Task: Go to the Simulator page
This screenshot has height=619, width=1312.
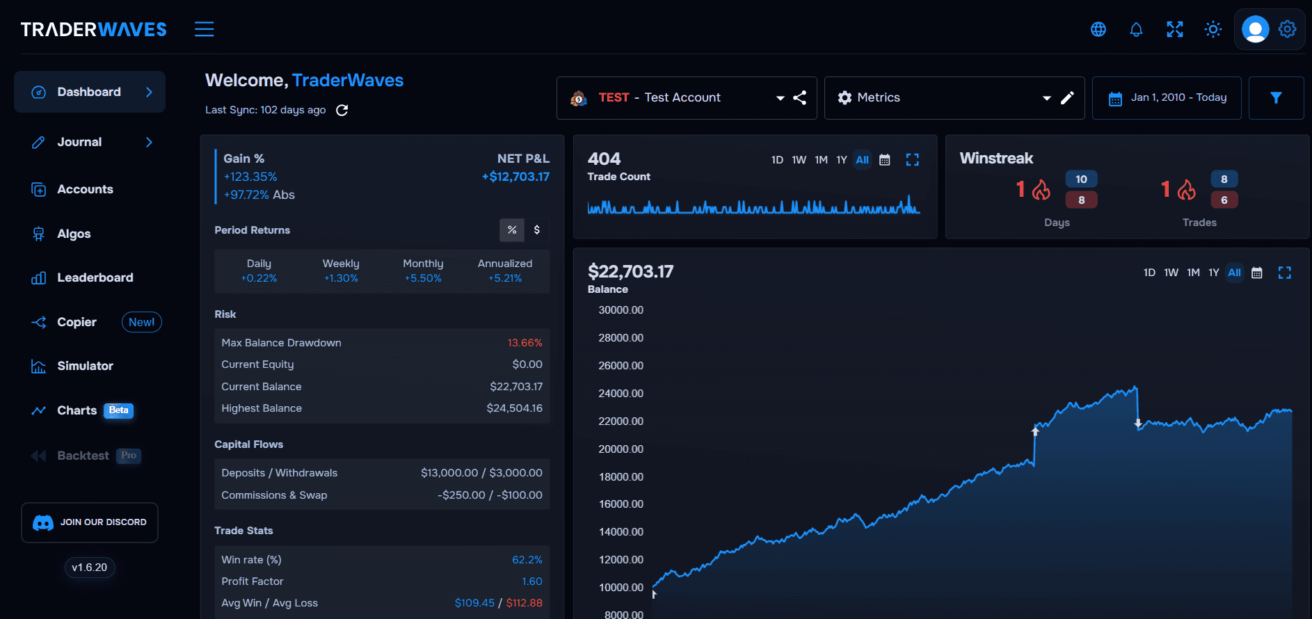Action: [x=85, y=366]
